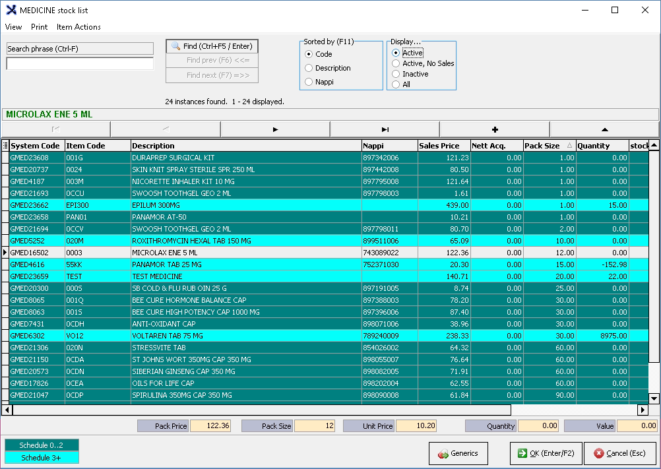Open the Print menu

point(39,27)
